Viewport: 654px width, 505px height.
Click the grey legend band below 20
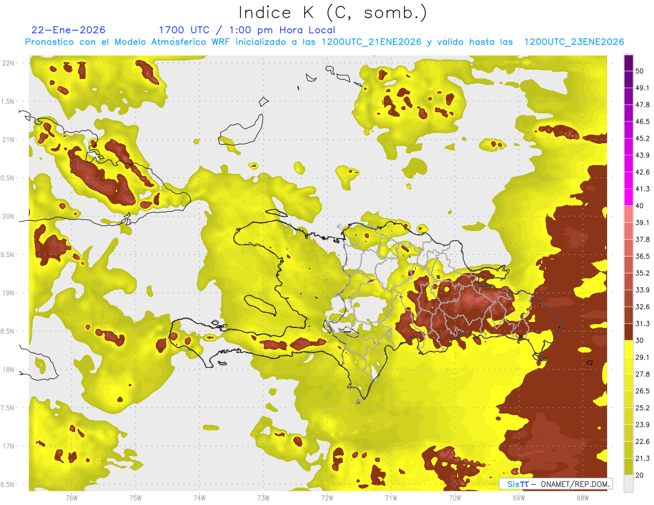tap(628, 484)
